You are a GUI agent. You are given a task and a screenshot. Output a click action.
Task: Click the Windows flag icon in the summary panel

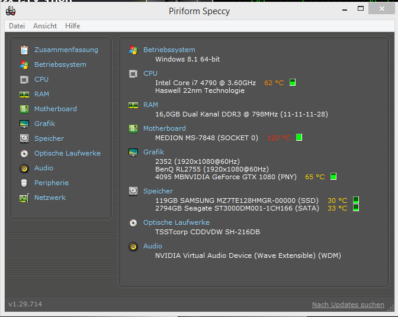click(x=133, y=50)
